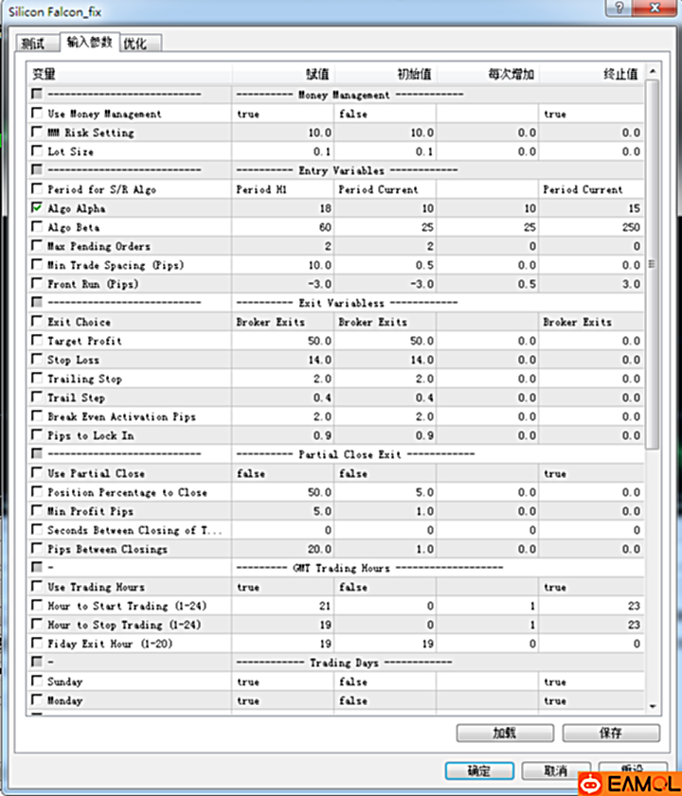Check the Target Profit checkbox
Screen dimensions: 682x796
click(37, 341)
